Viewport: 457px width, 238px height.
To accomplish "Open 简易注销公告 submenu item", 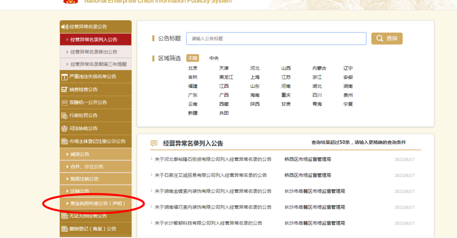I will (96, 179).
